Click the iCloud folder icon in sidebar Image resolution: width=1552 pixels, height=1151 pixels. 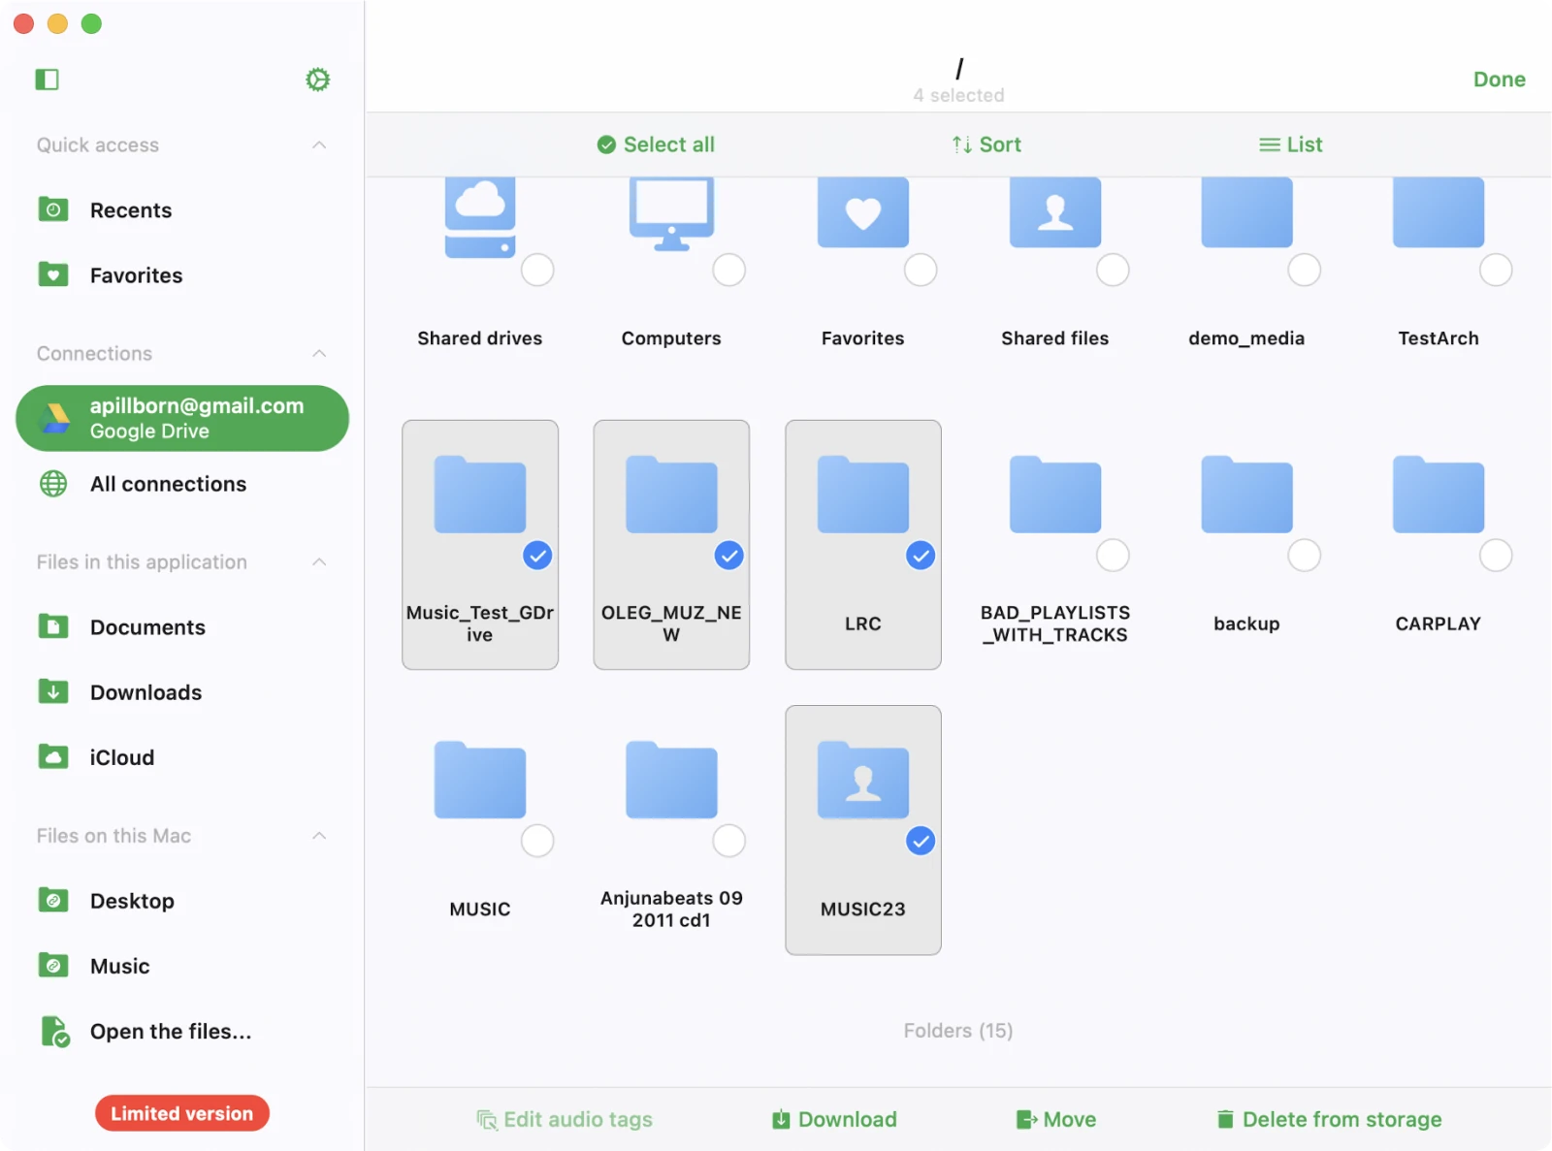coord(53,757)
